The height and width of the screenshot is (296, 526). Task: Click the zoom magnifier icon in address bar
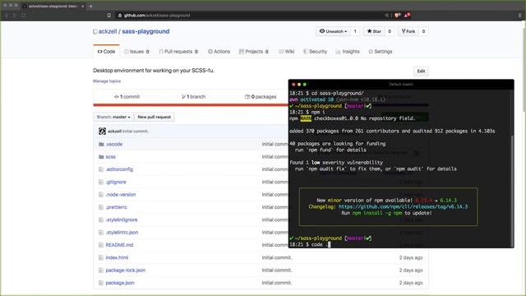tap(387, 16)
